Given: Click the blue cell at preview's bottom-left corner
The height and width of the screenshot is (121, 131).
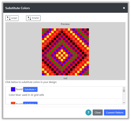Looking at the screenshot, I should coord(43,74).
